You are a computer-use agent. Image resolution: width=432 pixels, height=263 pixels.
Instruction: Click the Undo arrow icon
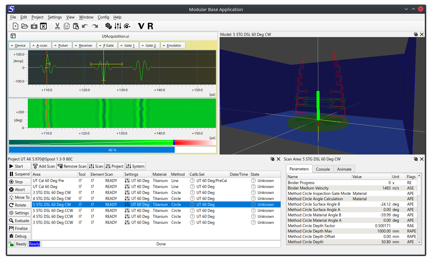85,26
